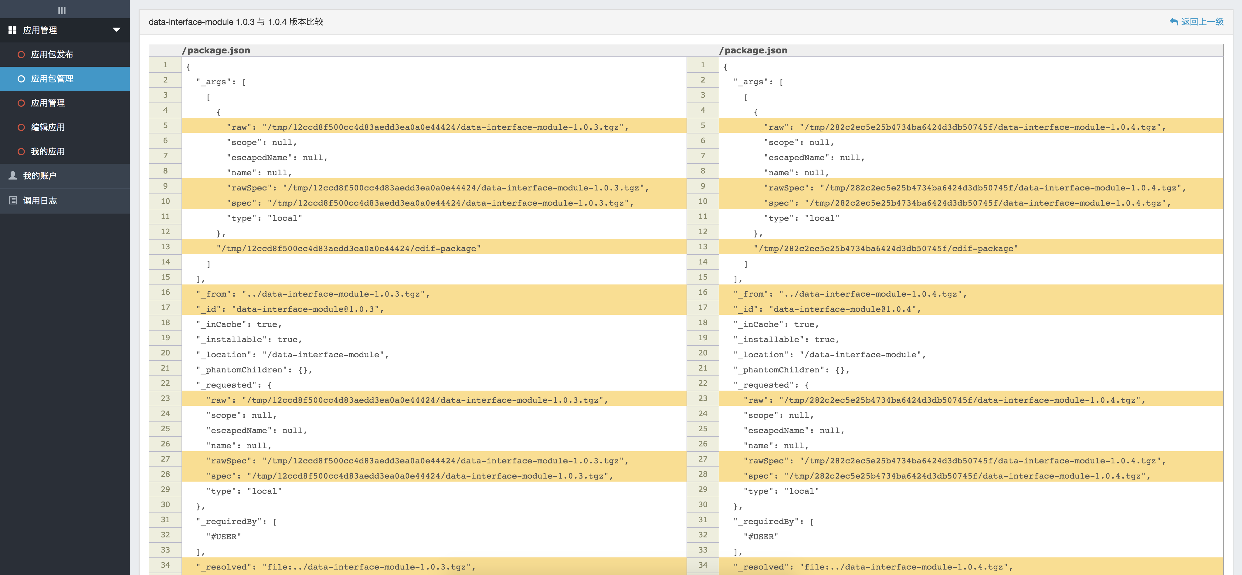1242x575 pixels.
Task: Click the version comparison title text
Action: pos(236,22)
